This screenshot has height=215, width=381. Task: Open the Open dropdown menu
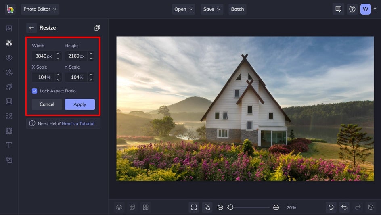(184, 9)
